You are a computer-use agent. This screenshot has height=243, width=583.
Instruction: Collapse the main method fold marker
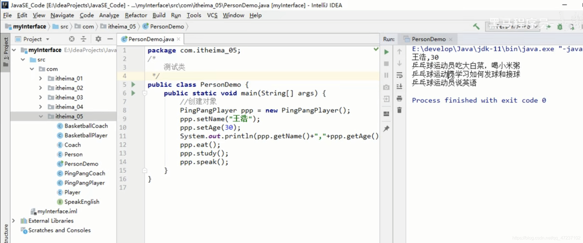[144, 93]
